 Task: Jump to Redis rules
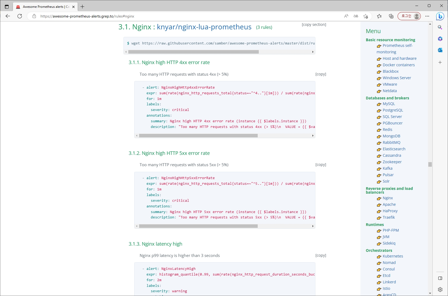[x=387, y=130]
